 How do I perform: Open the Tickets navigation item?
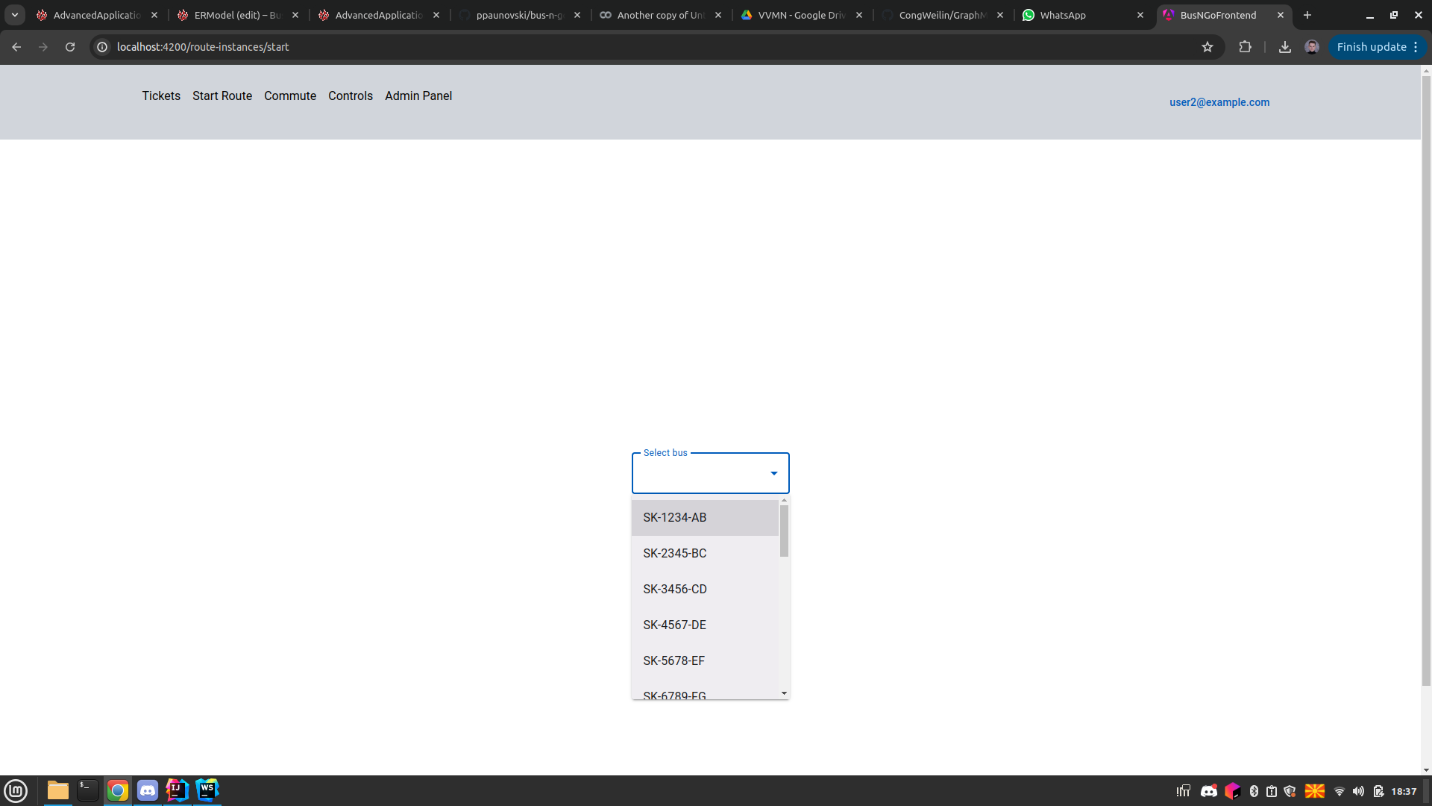click(161, 96)
